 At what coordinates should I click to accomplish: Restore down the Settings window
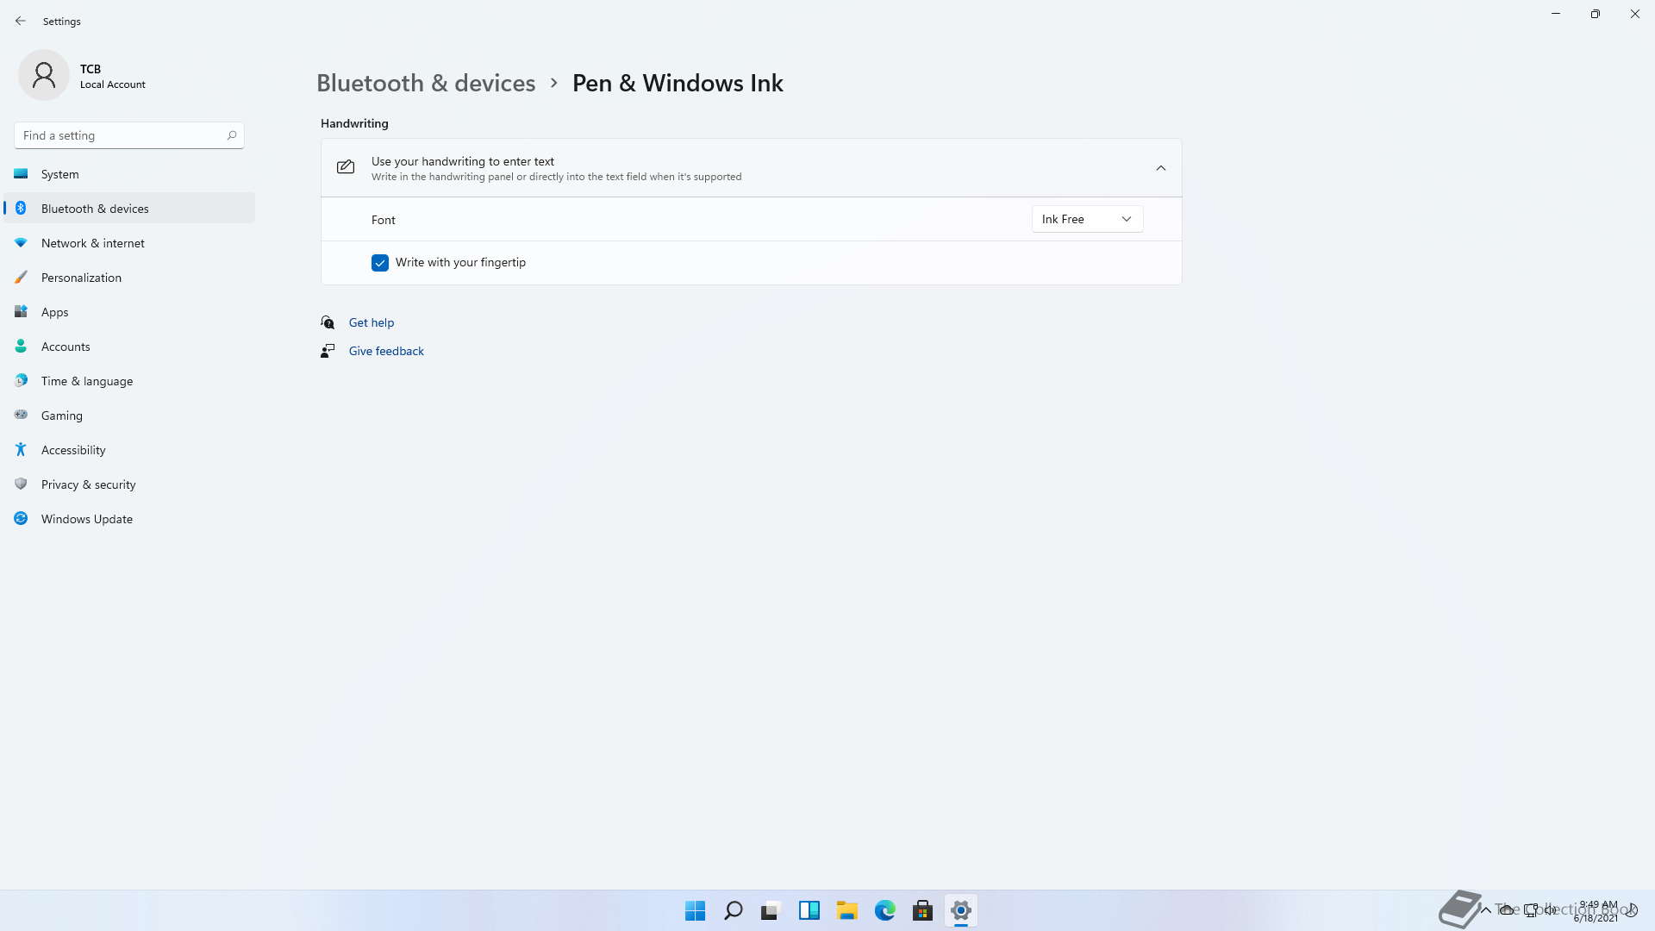click(x=1596, y=14)
